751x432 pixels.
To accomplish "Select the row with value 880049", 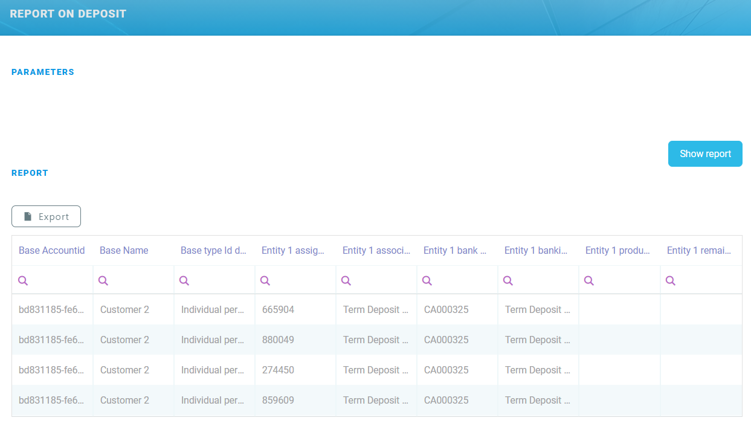I will 278,340.
